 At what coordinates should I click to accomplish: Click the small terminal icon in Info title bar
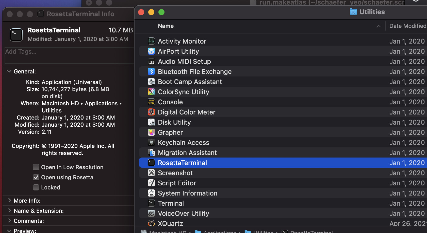[x=41, y=14]
